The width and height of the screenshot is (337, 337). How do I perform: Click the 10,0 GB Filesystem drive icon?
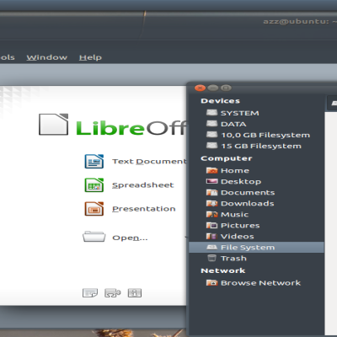pyautogui.click(x=211, y=135)
